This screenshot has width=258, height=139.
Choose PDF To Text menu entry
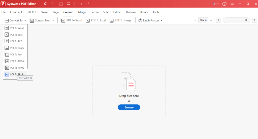click(x=15, y=54)
